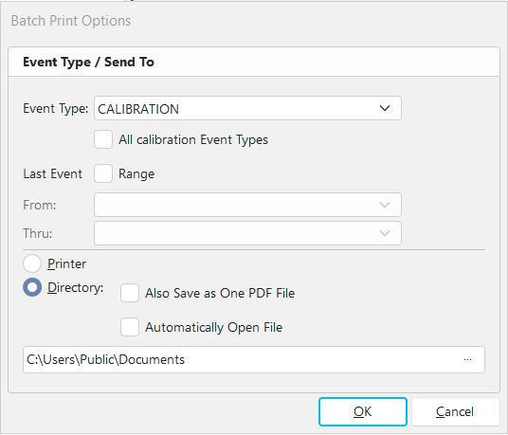Select the Directory radio option
508x435 pixels.
click(x=32, y=287)
